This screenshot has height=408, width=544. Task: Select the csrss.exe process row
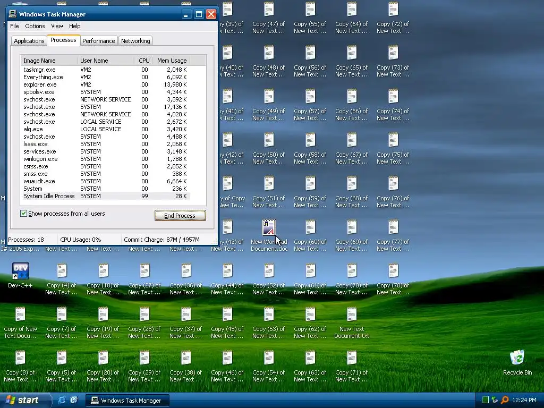pos(106,166)
